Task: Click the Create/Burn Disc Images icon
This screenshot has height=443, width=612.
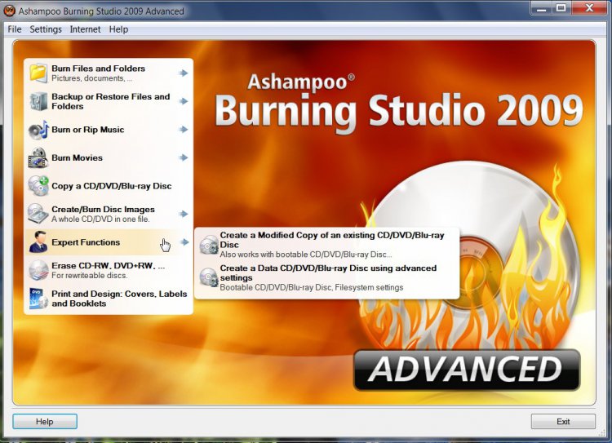Action: point(38,214)
